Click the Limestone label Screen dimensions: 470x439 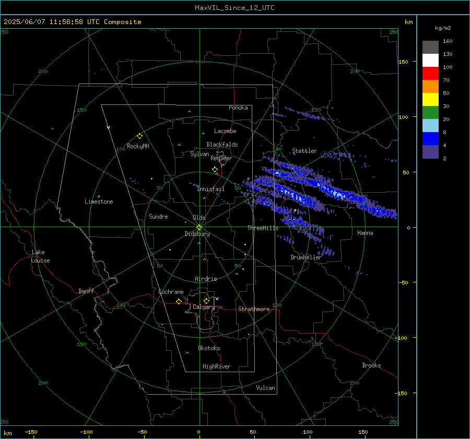99,201
